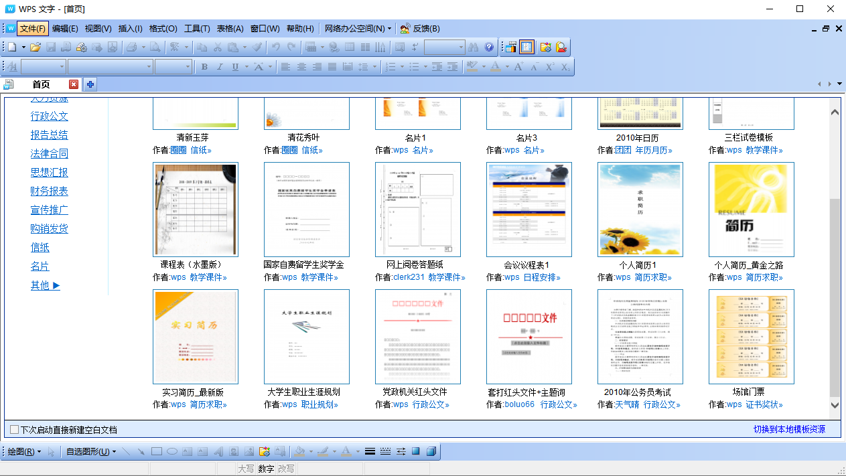Screen dimensions: 846x476
Task: Open the 格式(O) menu
Action: tap(163, 29)
